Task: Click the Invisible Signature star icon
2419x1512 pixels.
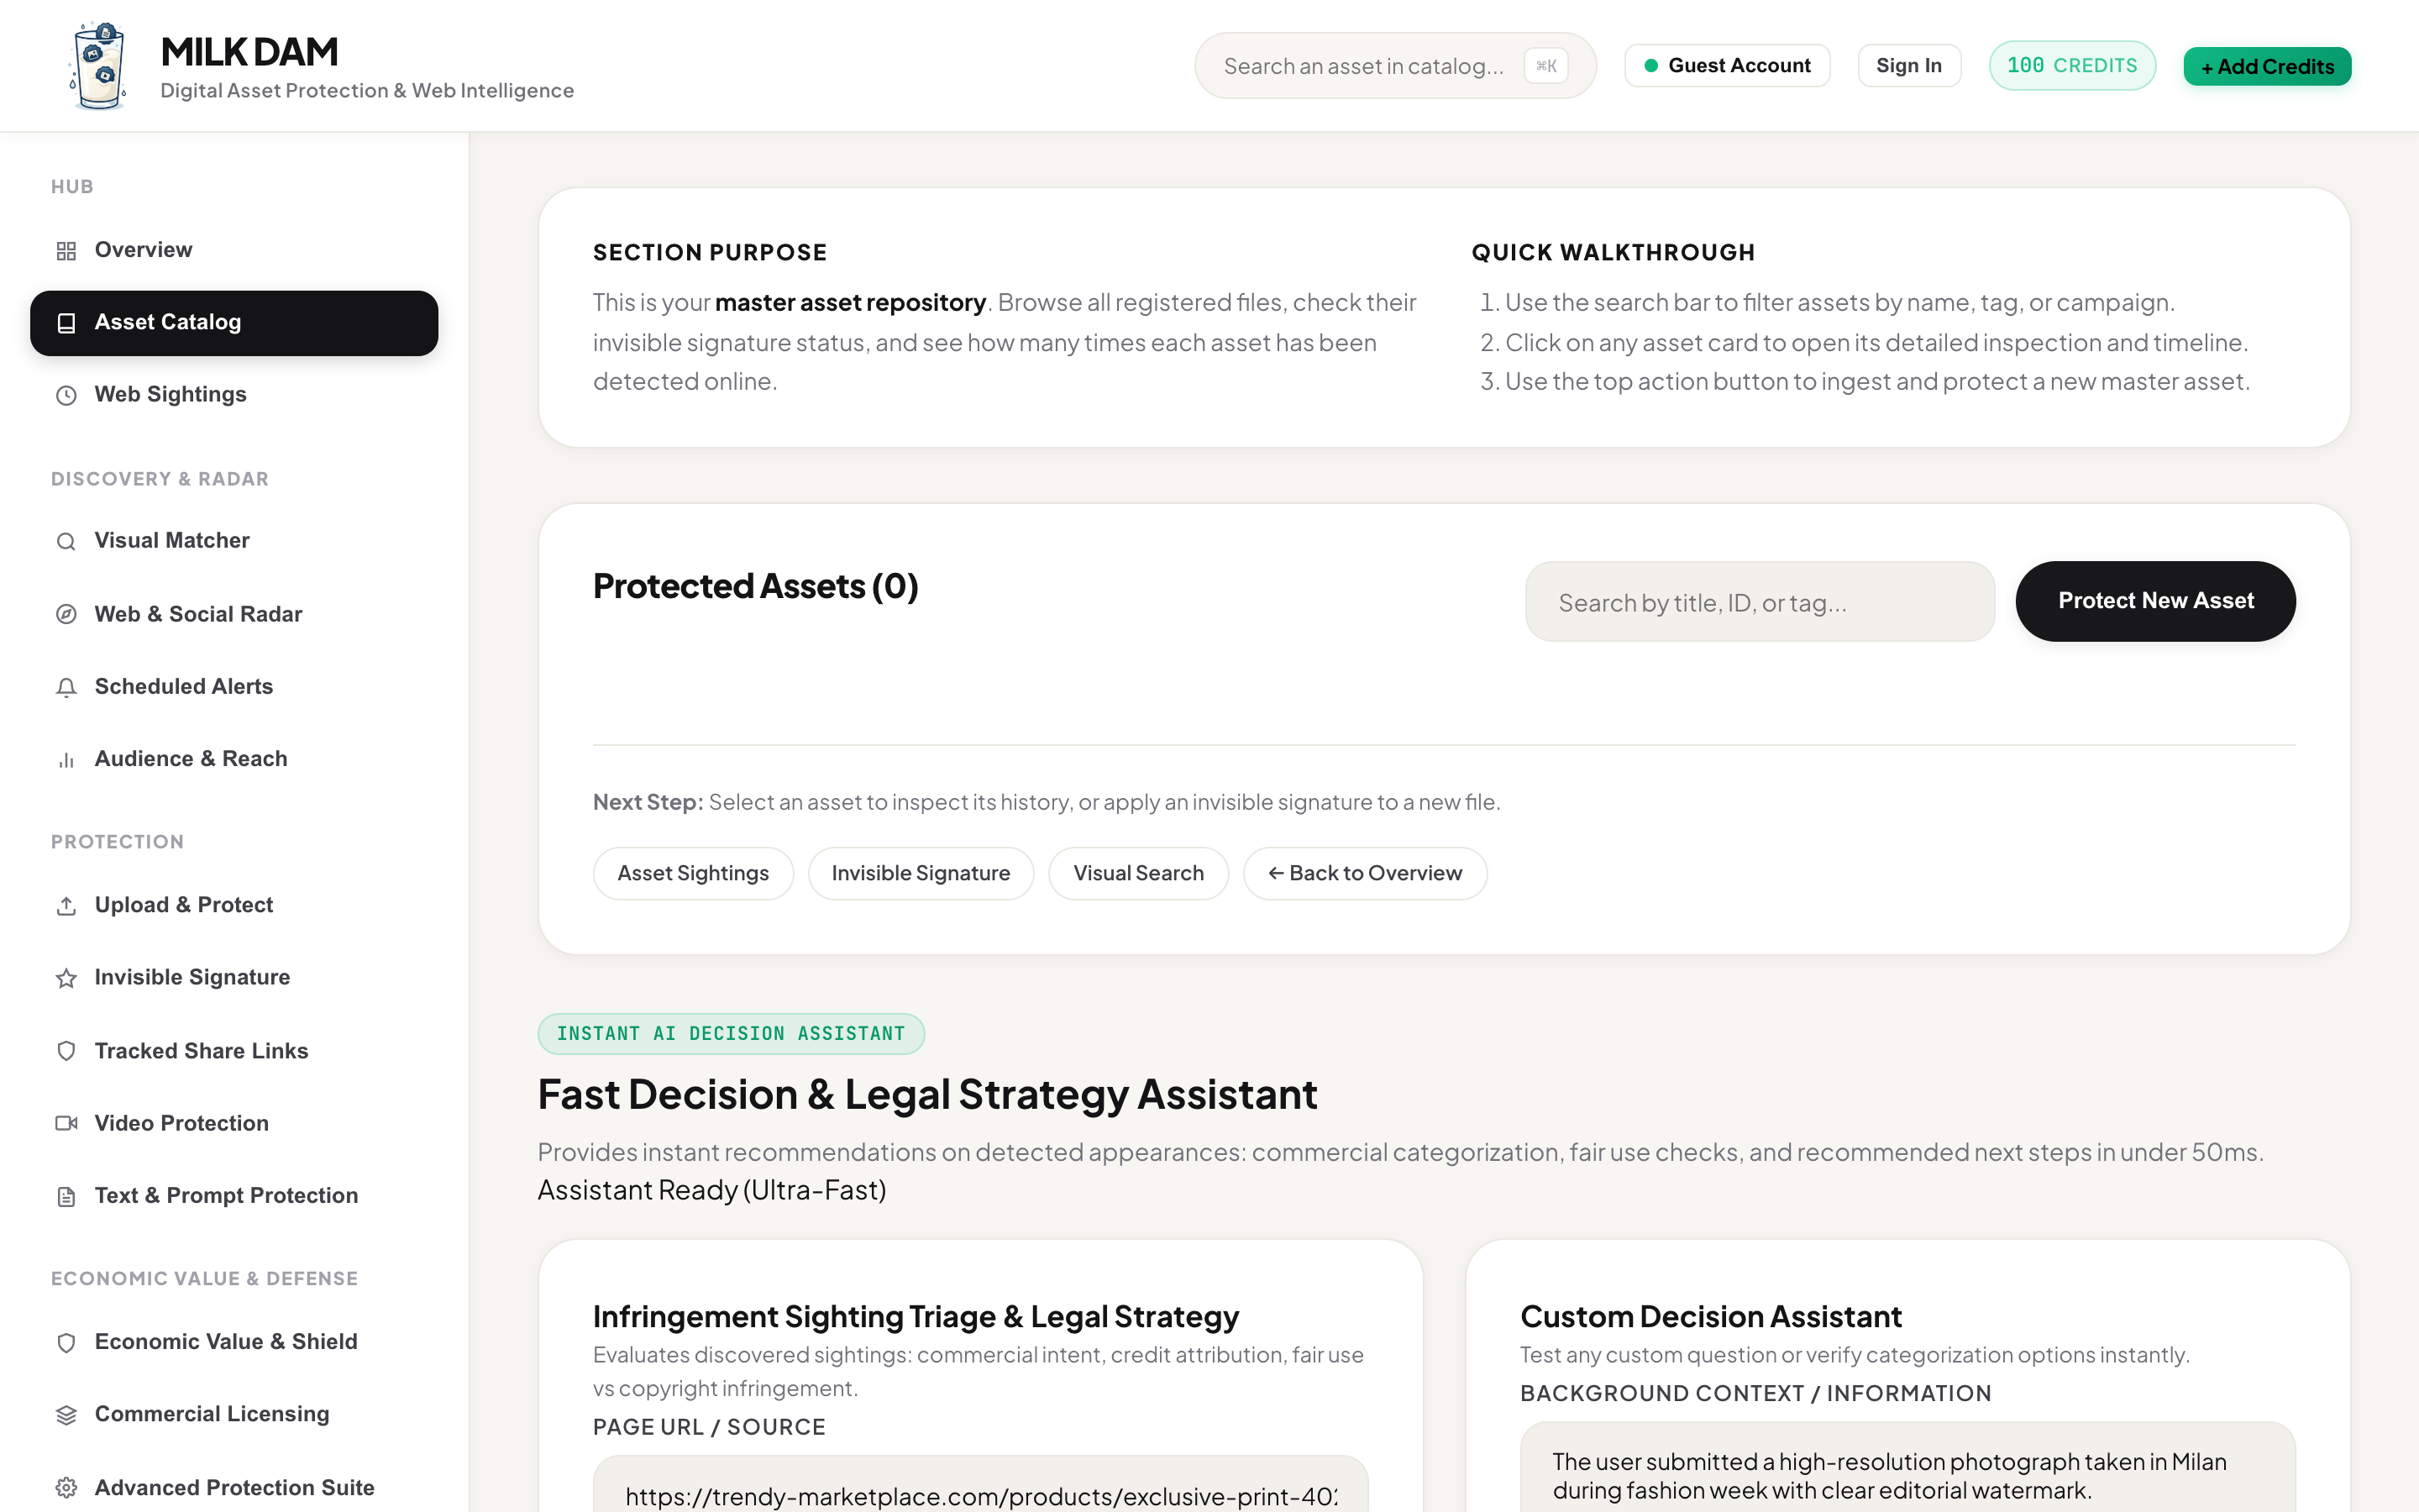Action: click(x=66, y=978)
